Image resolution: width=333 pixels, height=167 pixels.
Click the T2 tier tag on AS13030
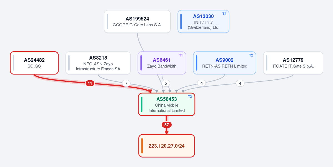pyautogui.click(x=224, y=14)
